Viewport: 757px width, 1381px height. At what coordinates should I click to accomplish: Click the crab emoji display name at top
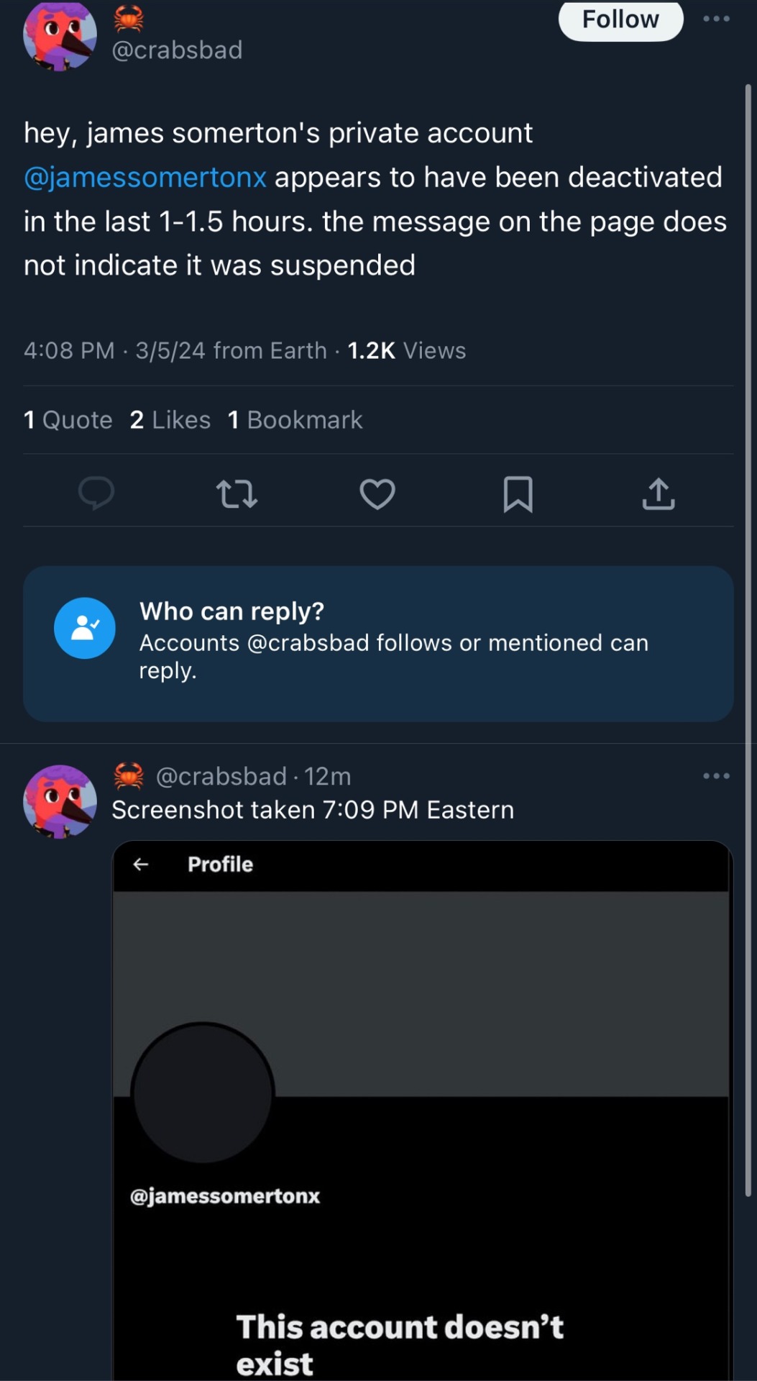tap(129, 19)
